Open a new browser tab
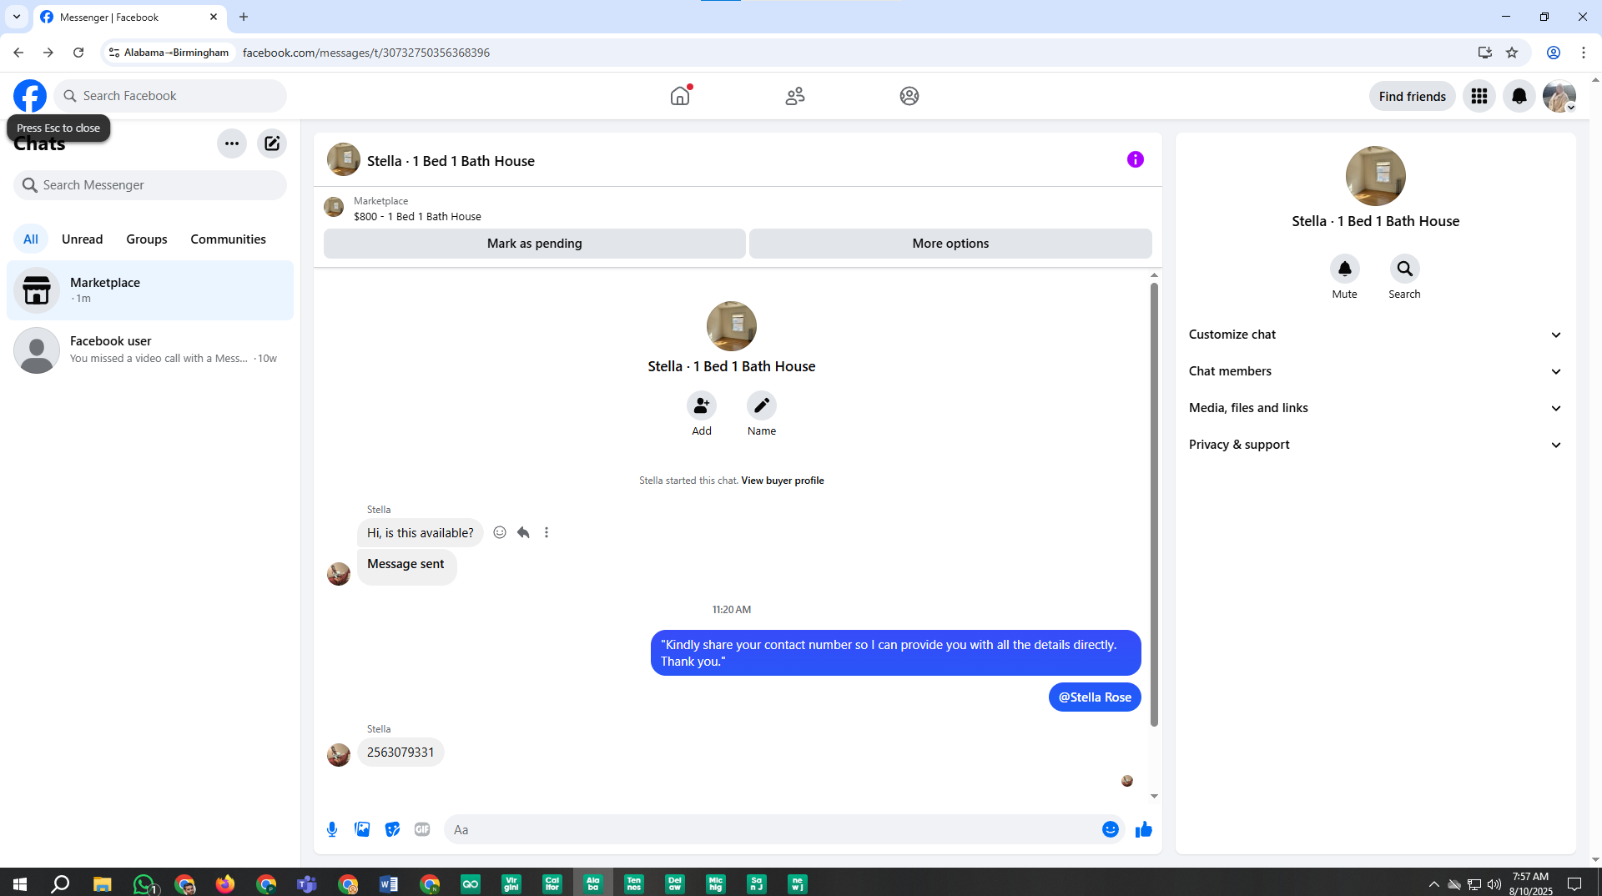 244,17
